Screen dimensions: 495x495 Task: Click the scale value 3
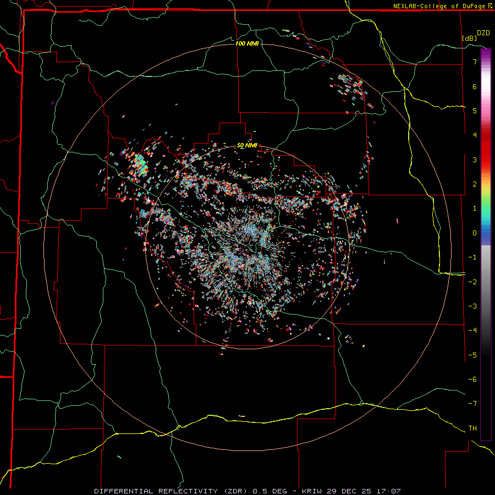475,159
